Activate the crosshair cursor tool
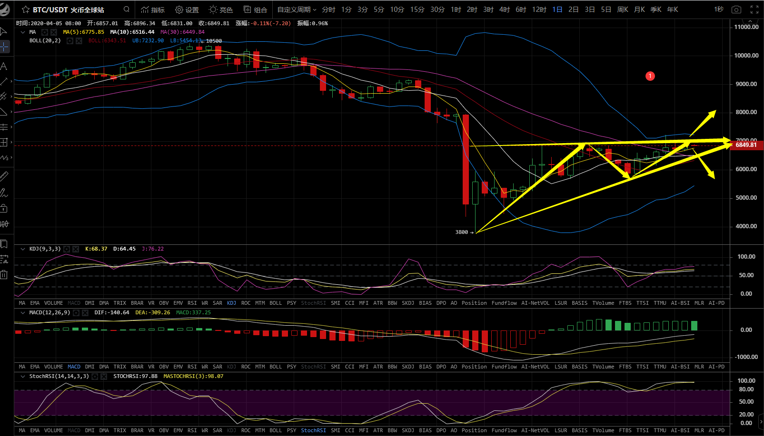The image size is (764, 436). [4, 47]
